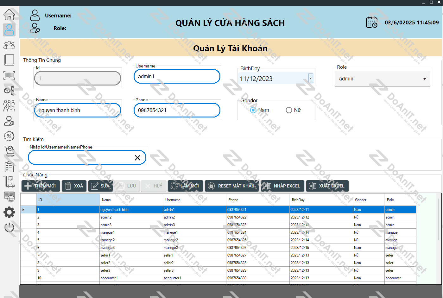Click the power logout icon

[x=9, y=227]
